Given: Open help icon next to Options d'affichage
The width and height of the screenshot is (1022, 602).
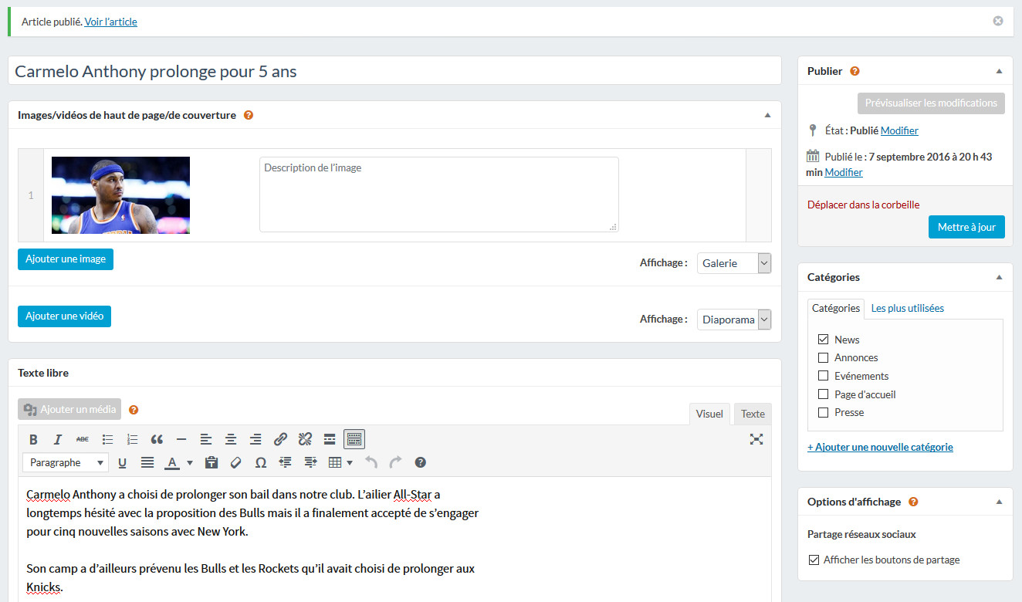Looking at the screenshot, I should click(913, 502).
